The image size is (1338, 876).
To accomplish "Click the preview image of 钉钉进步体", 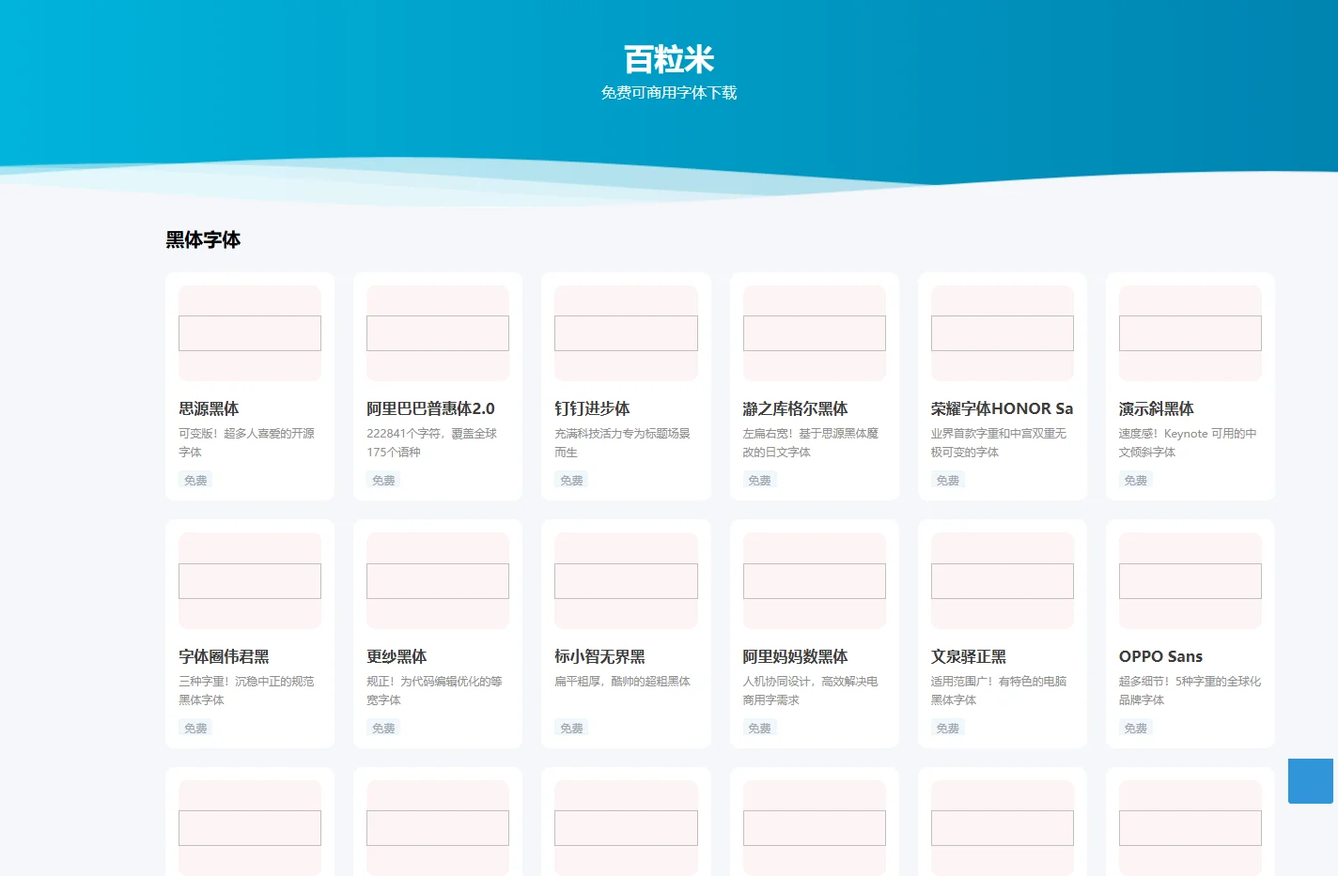I will click(x=626, y=333).
